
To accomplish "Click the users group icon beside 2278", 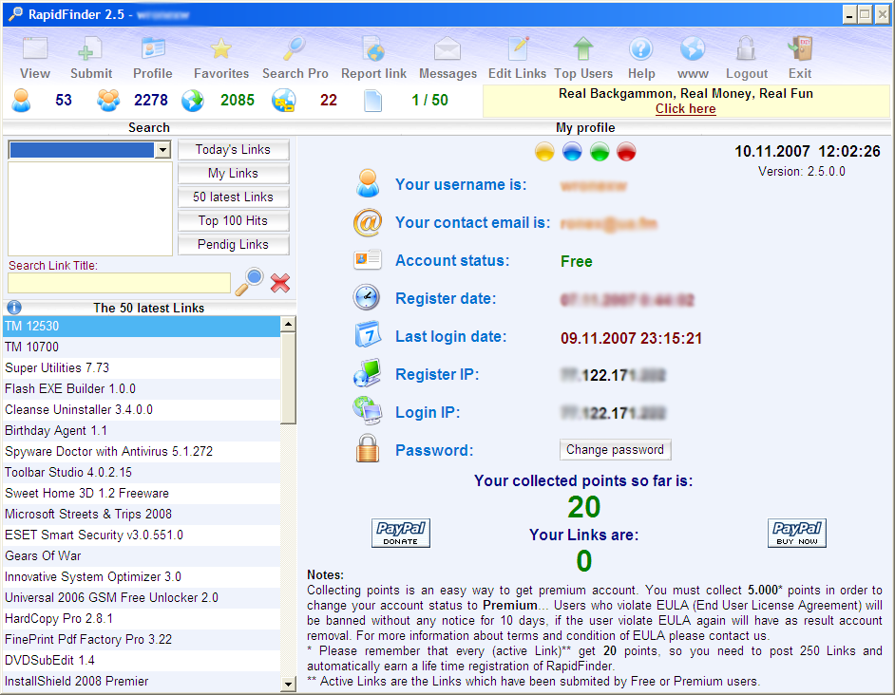I will pyautogui.click(x=108, y=100).
